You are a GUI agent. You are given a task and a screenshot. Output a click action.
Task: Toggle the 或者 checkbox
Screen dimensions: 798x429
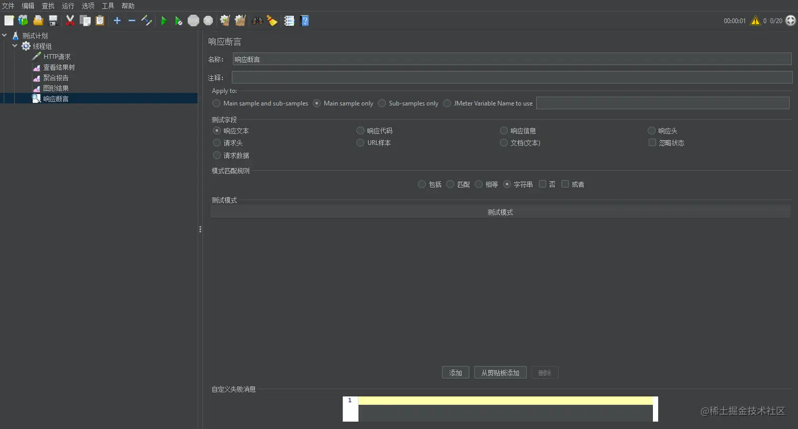[x=565, y=184]
